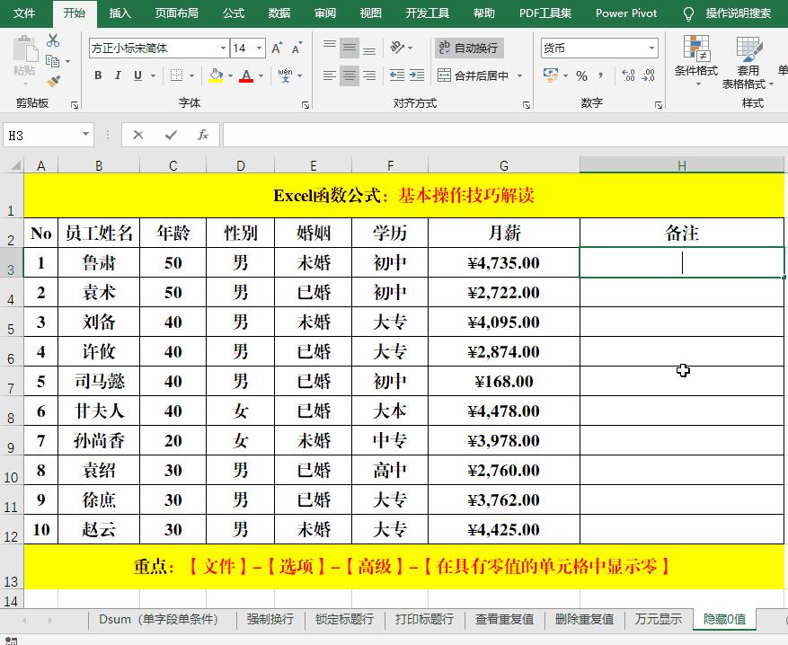This screenshot has height=645, width=788.
Task: Expand the 合并后居中 merge options dropdown
Action: tap(518, 75)
